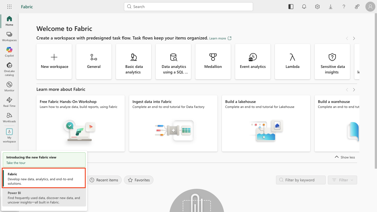Toggle the layout panel icon in header
The width and height of the screenshot is (377, 212).
click(291, 7)
